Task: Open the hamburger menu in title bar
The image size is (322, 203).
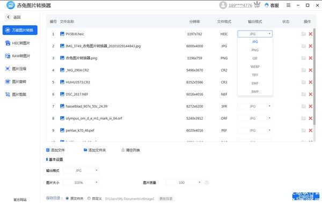Action: 289,5
